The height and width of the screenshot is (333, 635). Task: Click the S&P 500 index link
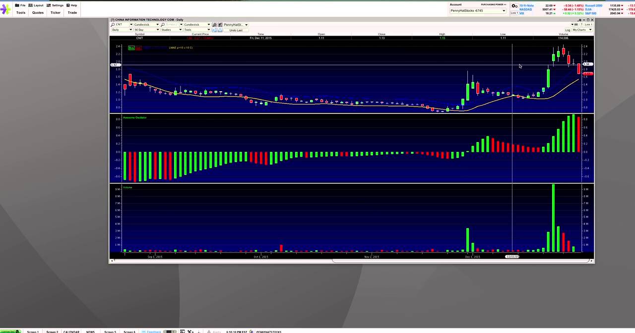coord(590,13)
